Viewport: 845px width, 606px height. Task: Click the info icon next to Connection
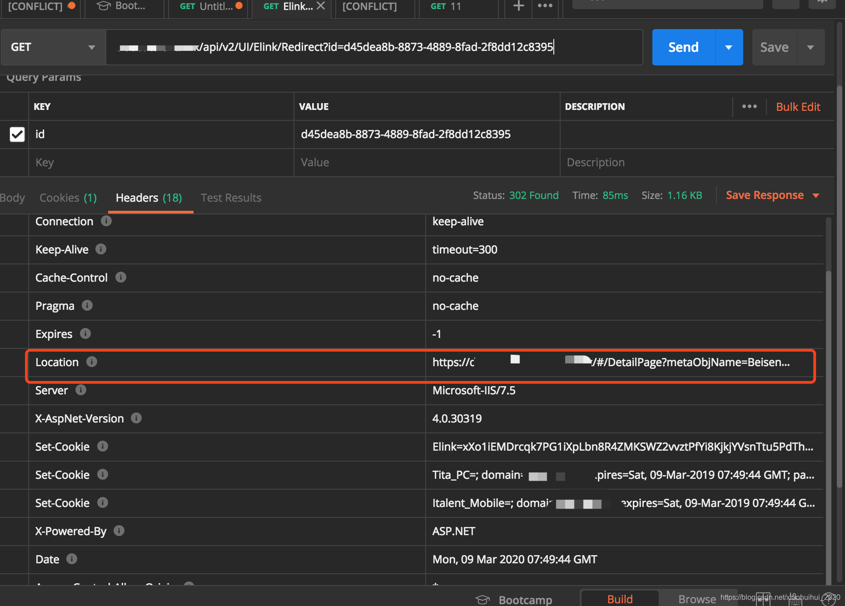pyautogui.click(x=106, y=221)
